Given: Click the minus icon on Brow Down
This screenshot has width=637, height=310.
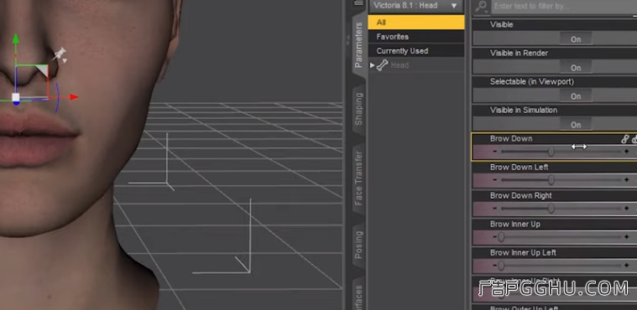Looking at the screenshot, I should click(494, 152).
